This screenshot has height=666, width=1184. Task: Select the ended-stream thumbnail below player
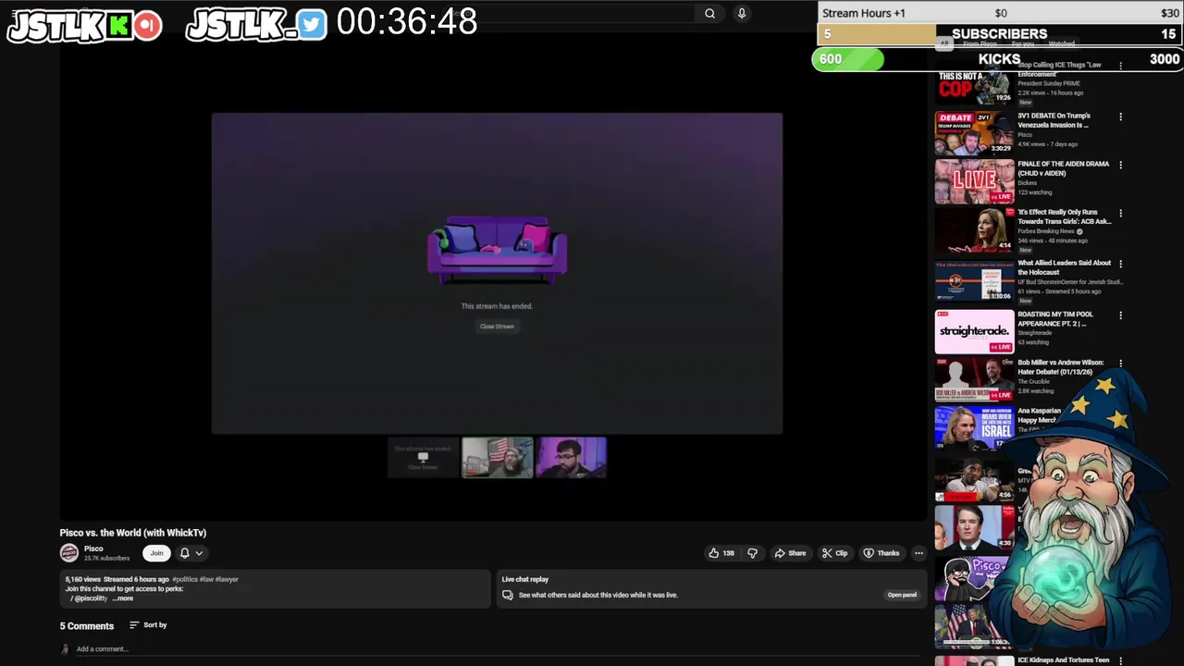click(x=423, y=457)
